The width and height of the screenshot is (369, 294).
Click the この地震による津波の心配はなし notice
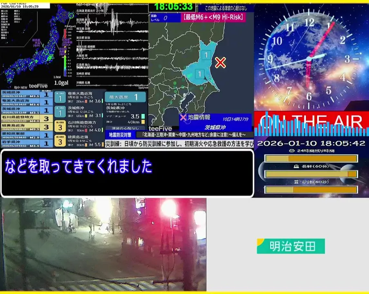click(226, 8)
